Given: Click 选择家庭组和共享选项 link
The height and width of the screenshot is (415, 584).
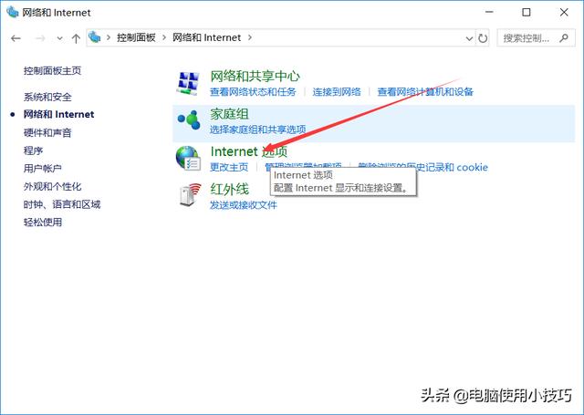Looking at the screenshot, I should [x=257, y=130].
